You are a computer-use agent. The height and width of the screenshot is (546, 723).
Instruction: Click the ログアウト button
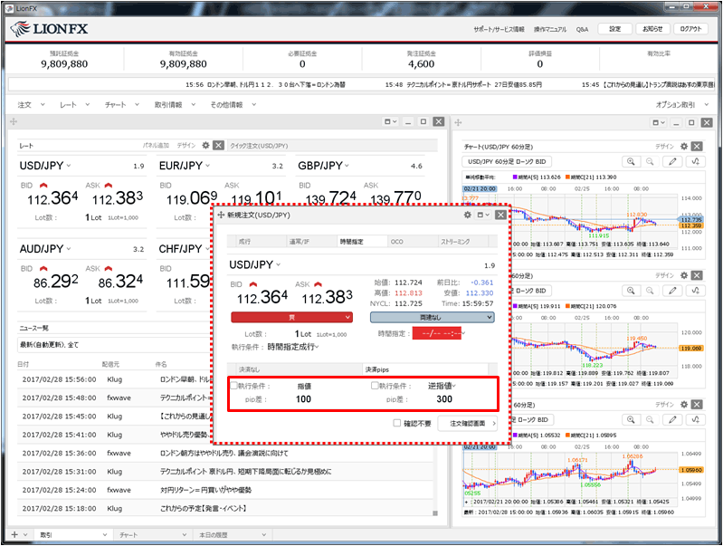pos(690,29)
